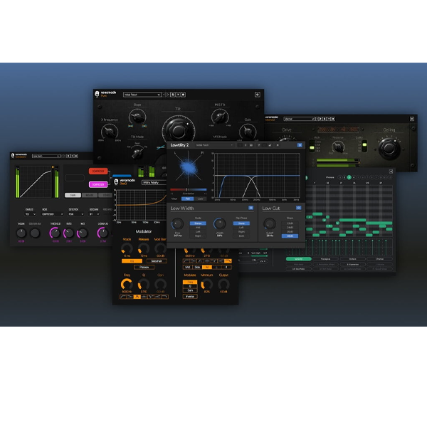
Task: Click the Ceiling knob in Maximal 2
Action: (x=389, y=148)
